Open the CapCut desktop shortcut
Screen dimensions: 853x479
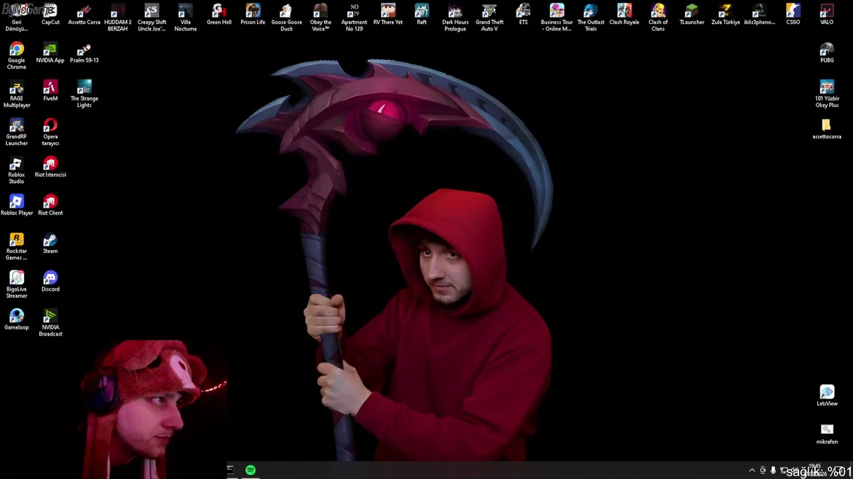(x=50, y=15)
